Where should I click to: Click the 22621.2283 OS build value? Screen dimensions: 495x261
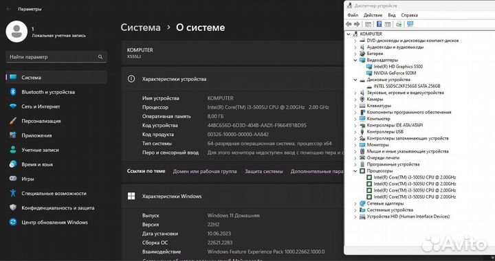coord(220,242)
